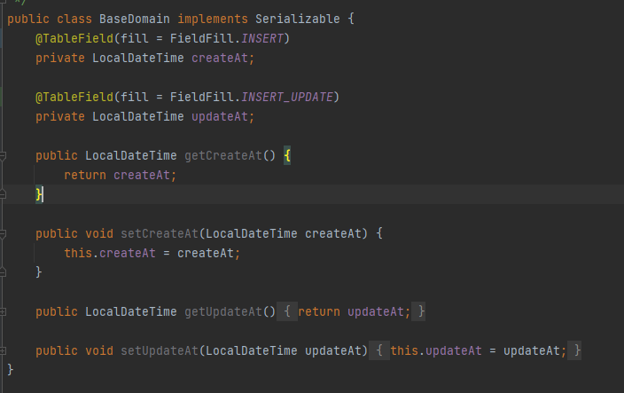Expand the folded getUpdateAt method with its plus marker
Viewport: 624px width, 393px height.
click(x=3, y=311)
